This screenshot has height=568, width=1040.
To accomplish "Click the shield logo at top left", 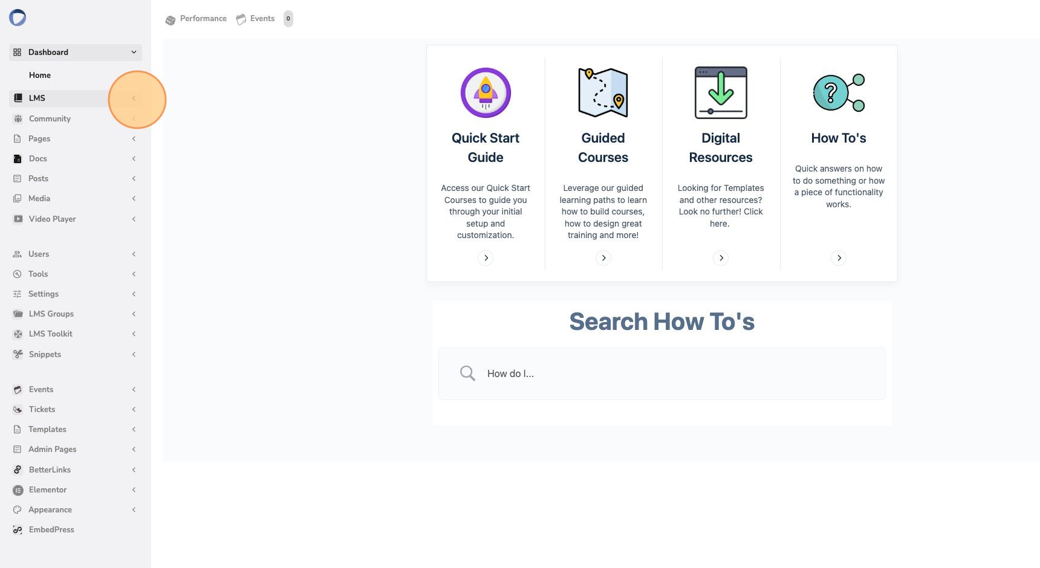I will (18, 18).
